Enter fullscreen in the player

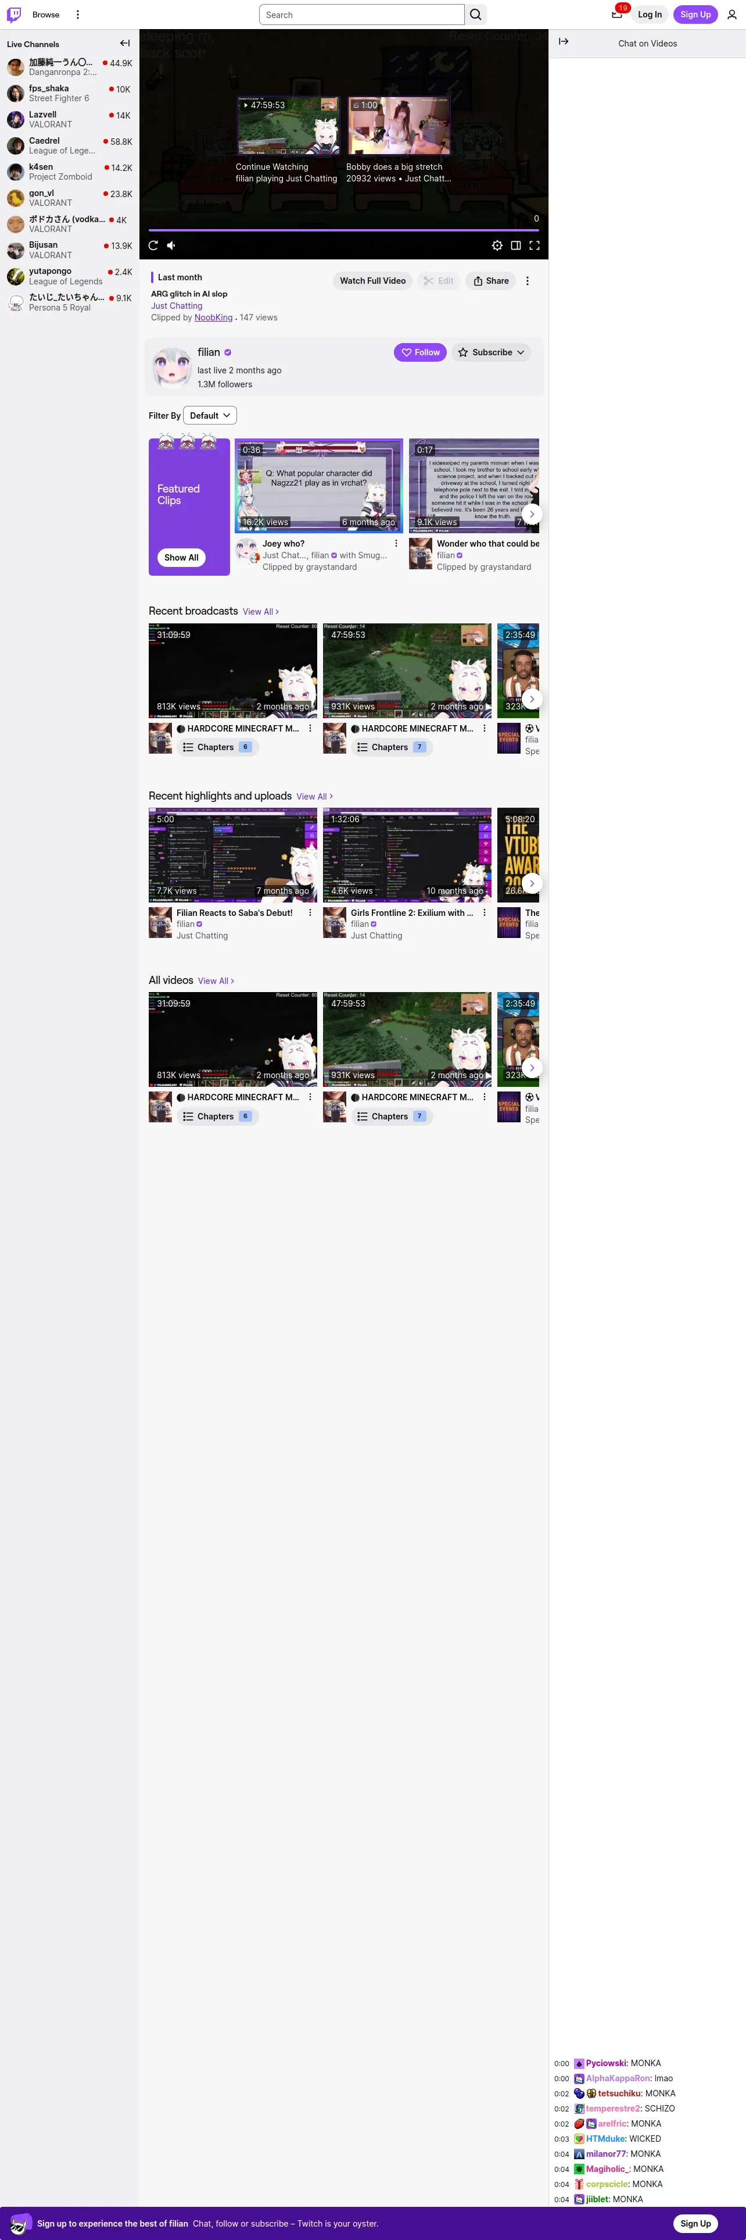pos(535,245)
